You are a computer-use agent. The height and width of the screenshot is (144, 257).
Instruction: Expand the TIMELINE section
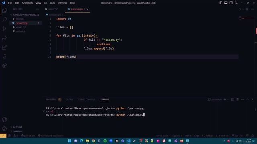18,132
